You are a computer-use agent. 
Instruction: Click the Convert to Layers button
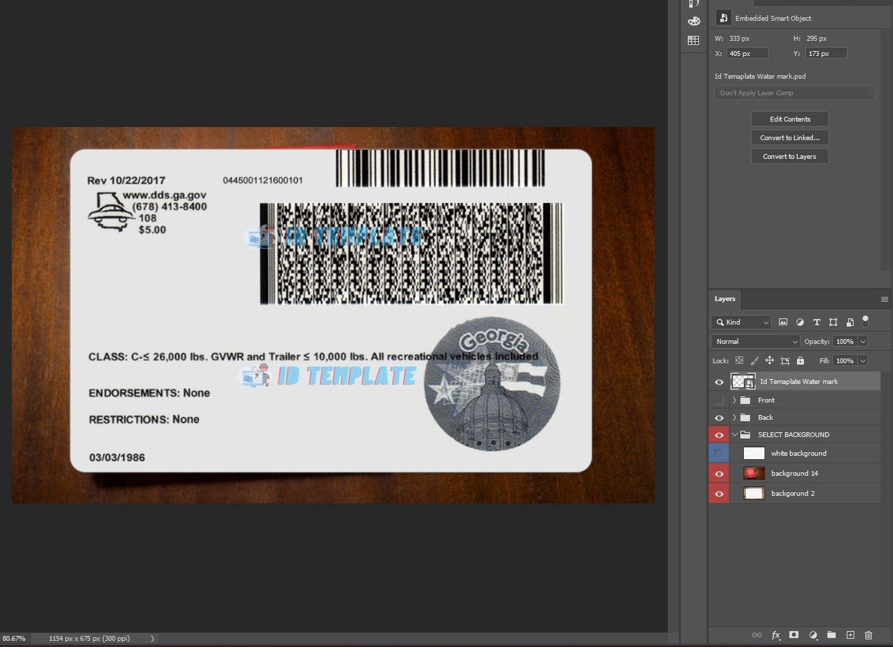click(x=790, y=157)
